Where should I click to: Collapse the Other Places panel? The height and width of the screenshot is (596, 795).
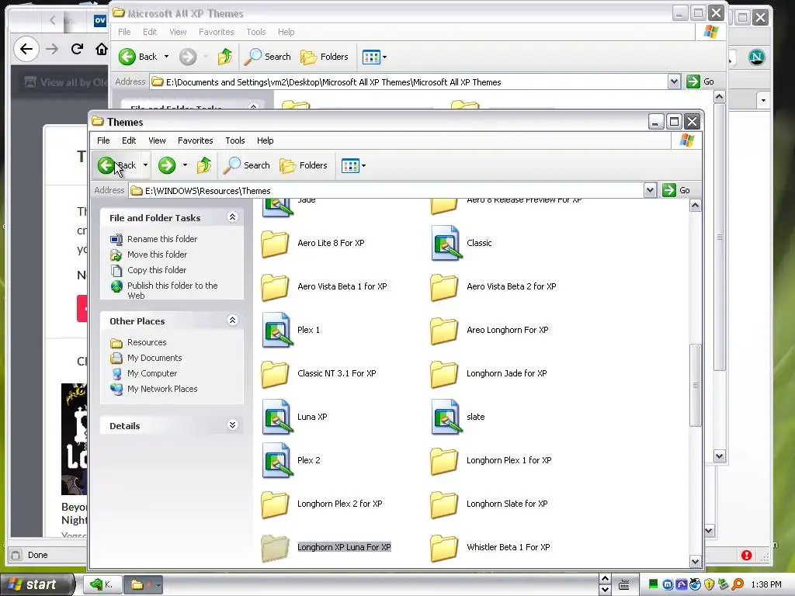(233, 321)
